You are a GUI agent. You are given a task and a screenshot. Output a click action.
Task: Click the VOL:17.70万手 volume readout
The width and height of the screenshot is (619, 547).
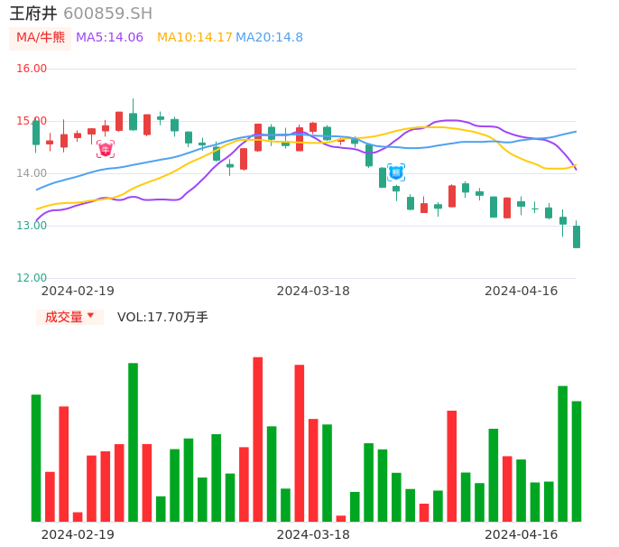coord(162,317)
